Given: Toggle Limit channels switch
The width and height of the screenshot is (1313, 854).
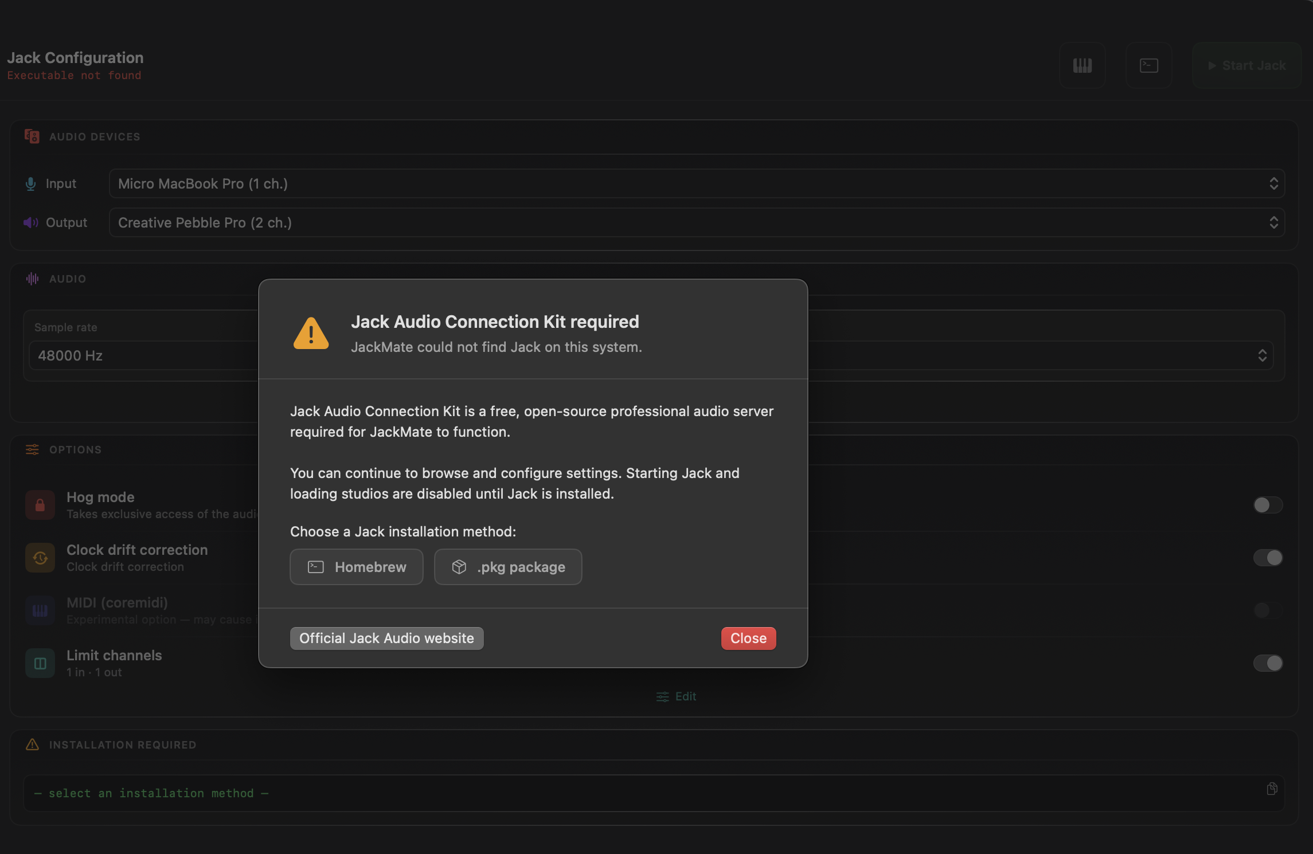Looking at the screenshot, I should point(1267,663).
